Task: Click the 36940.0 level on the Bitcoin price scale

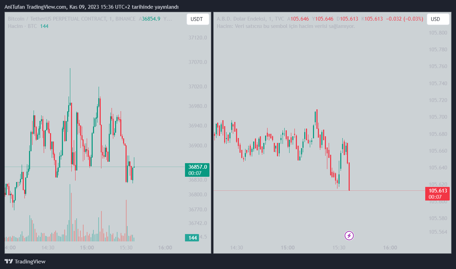Action: click(198, 126)
